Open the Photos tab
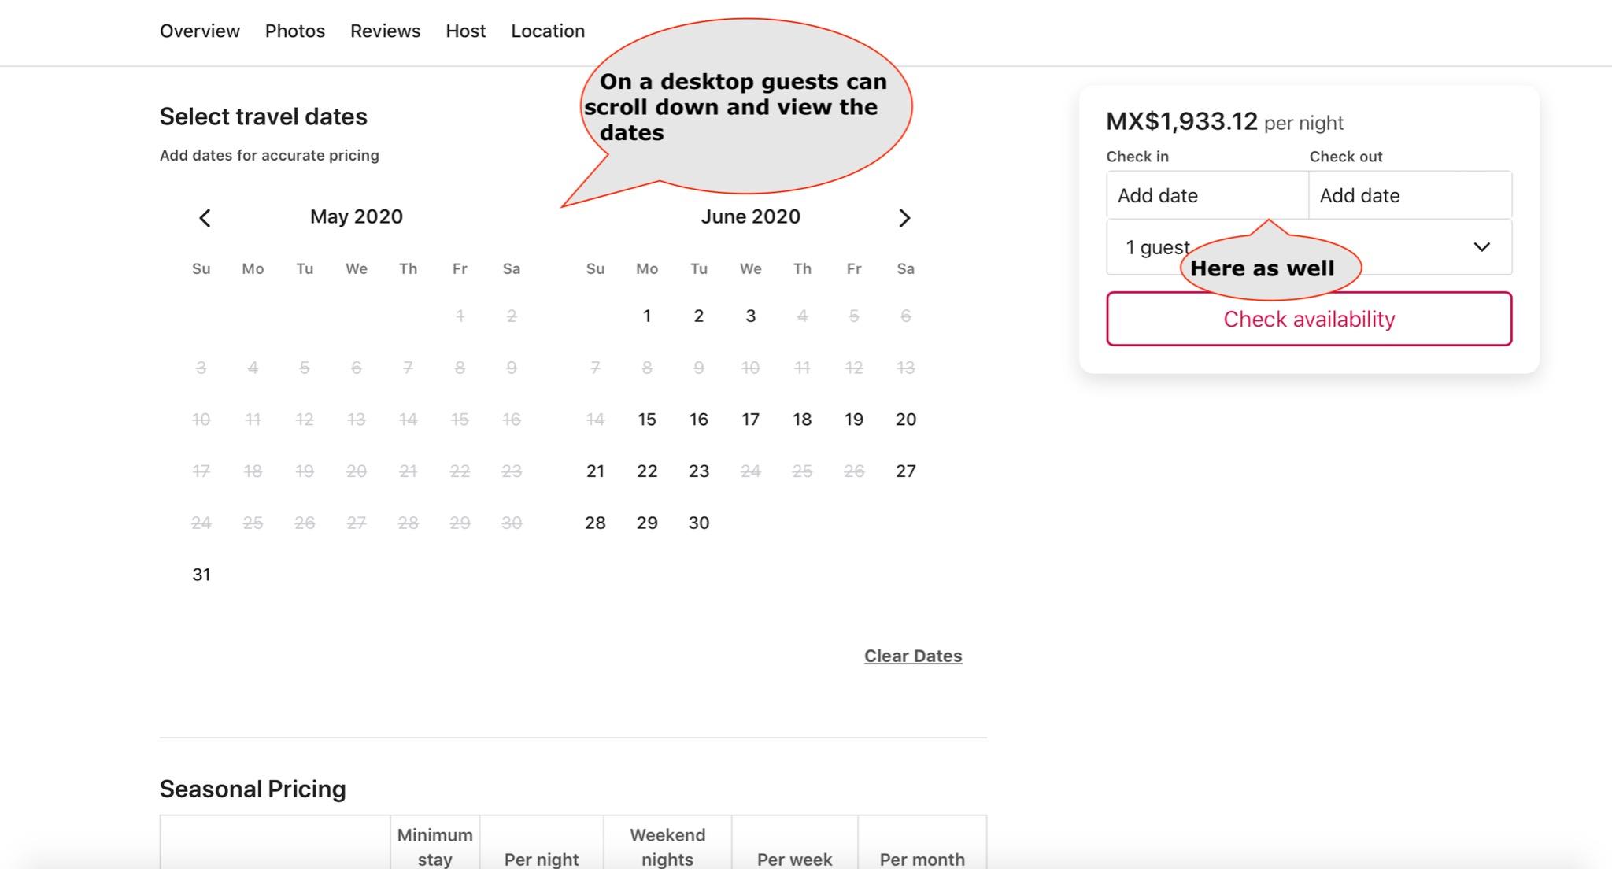The width and height of the screenshot is (1612, 869). click(294, 31)
